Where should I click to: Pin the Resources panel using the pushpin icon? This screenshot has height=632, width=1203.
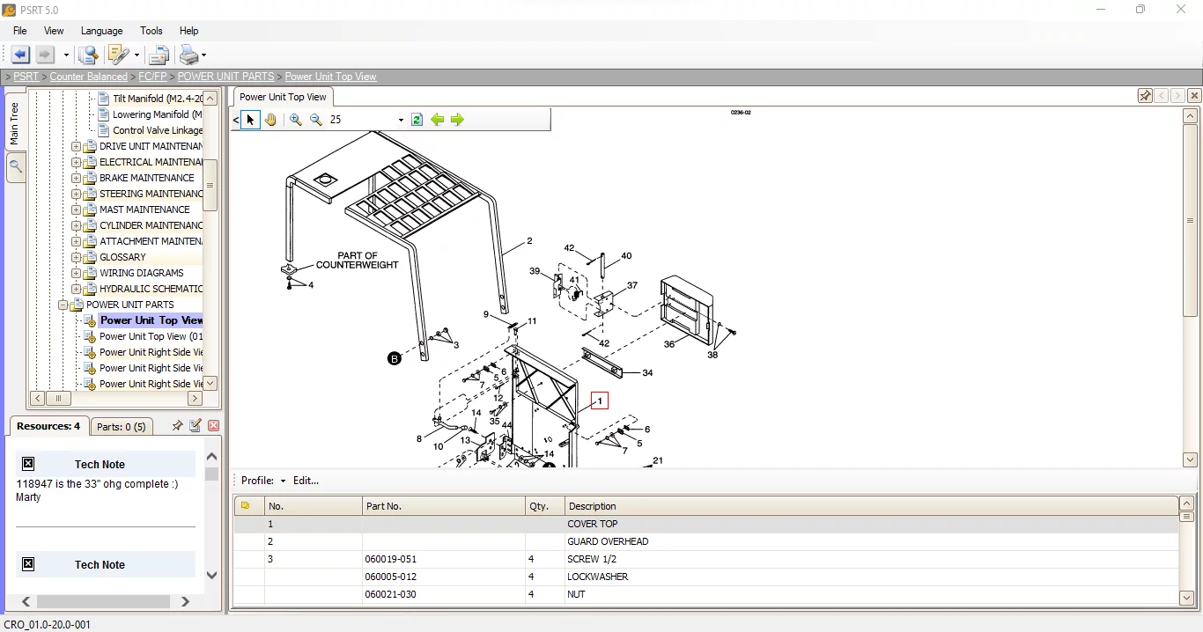[176, 426]
